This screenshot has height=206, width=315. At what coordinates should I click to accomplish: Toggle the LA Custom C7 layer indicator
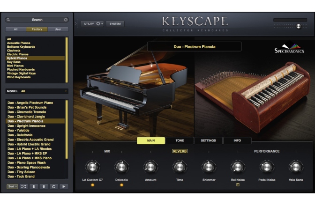(x=92, y=185)
